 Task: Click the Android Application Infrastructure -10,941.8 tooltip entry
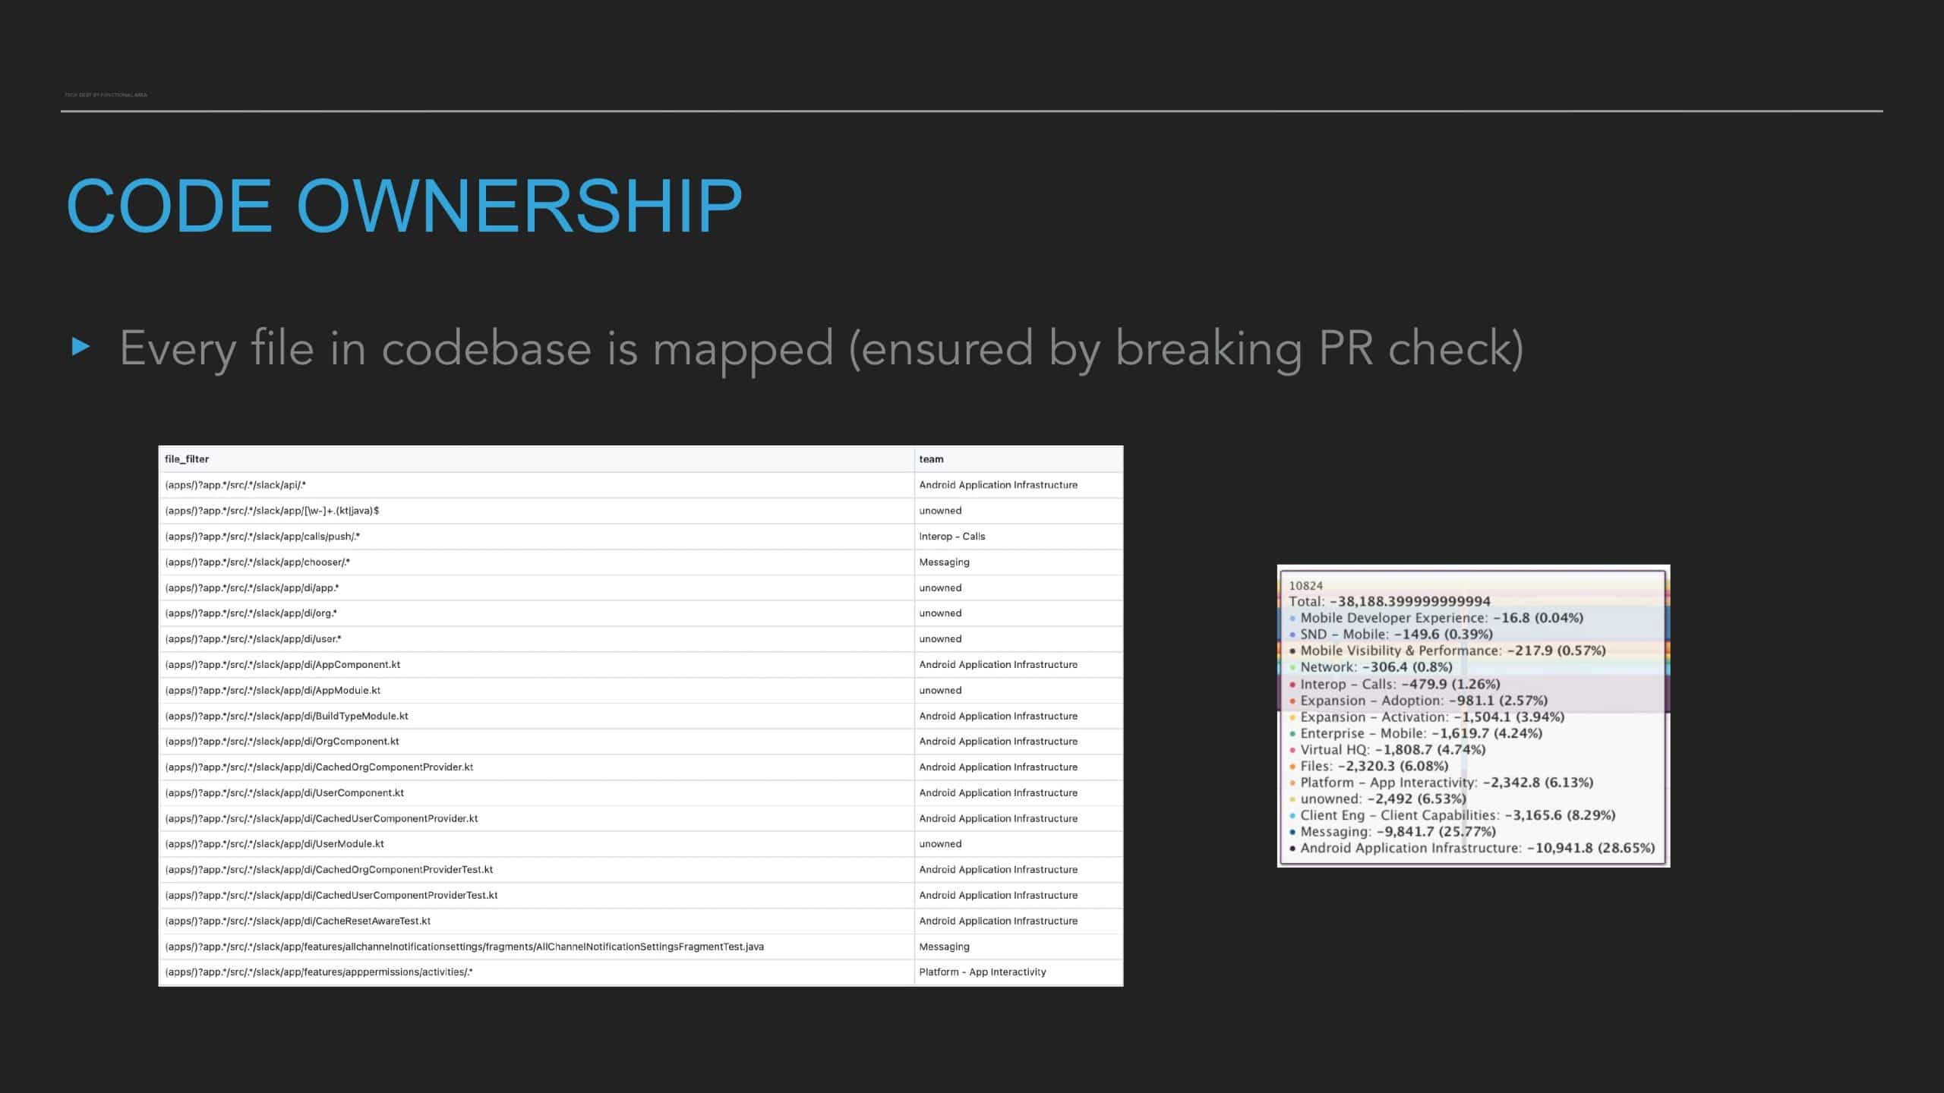point(1472,849)
